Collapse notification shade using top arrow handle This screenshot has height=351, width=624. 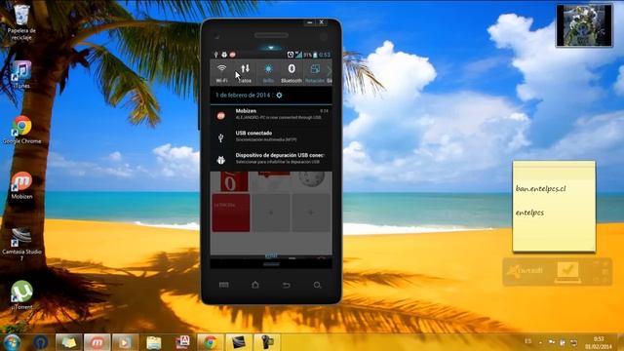click(271, 48)
